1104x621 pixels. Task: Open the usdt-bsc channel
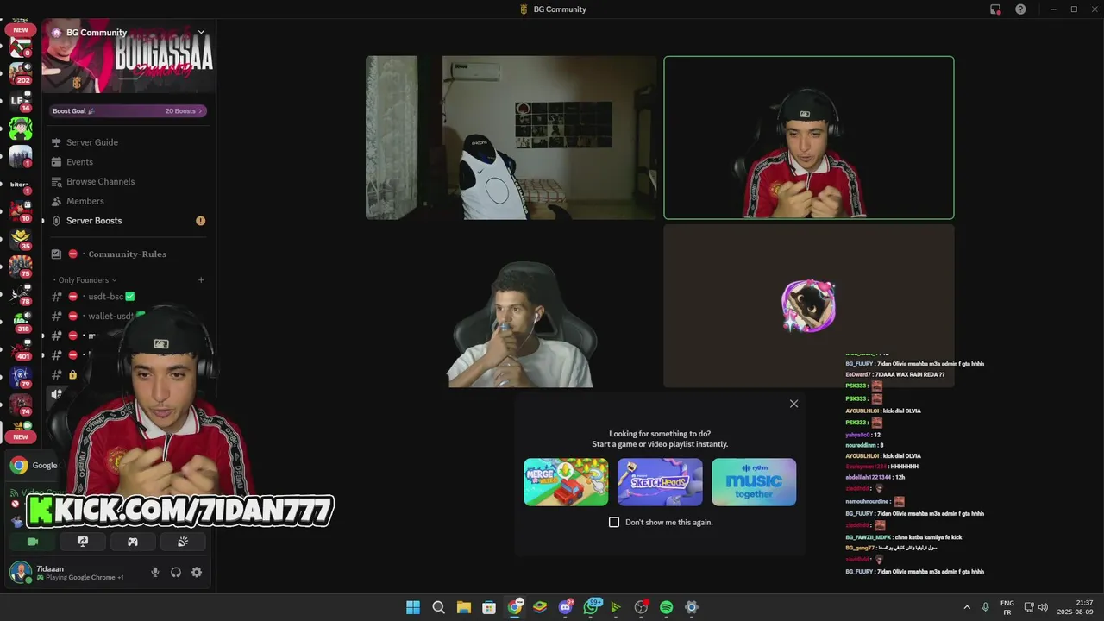[106, 297]
